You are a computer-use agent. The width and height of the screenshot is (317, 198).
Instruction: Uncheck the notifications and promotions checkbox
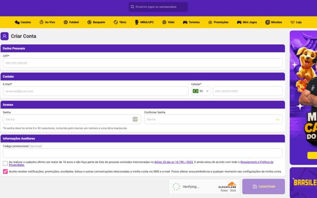[5, 172]
